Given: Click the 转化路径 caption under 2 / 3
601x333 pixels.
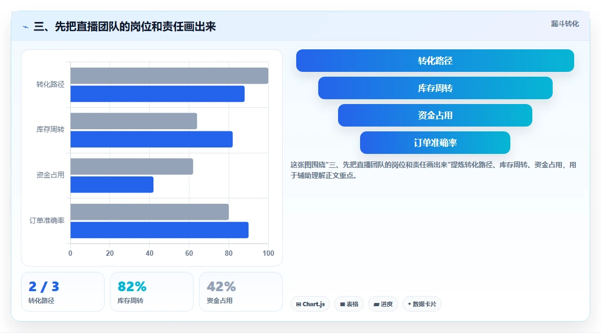Looking at the screenshot, I should 41,301.
